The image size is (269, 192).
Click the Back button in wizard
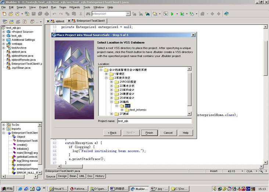click(x=112, y=133)
